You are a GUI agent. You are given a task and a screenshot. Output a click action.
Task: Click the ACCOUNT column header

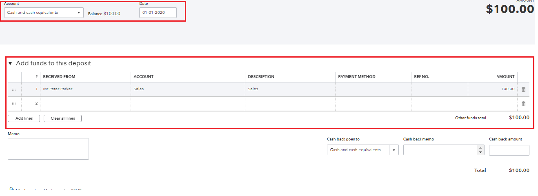144,77
